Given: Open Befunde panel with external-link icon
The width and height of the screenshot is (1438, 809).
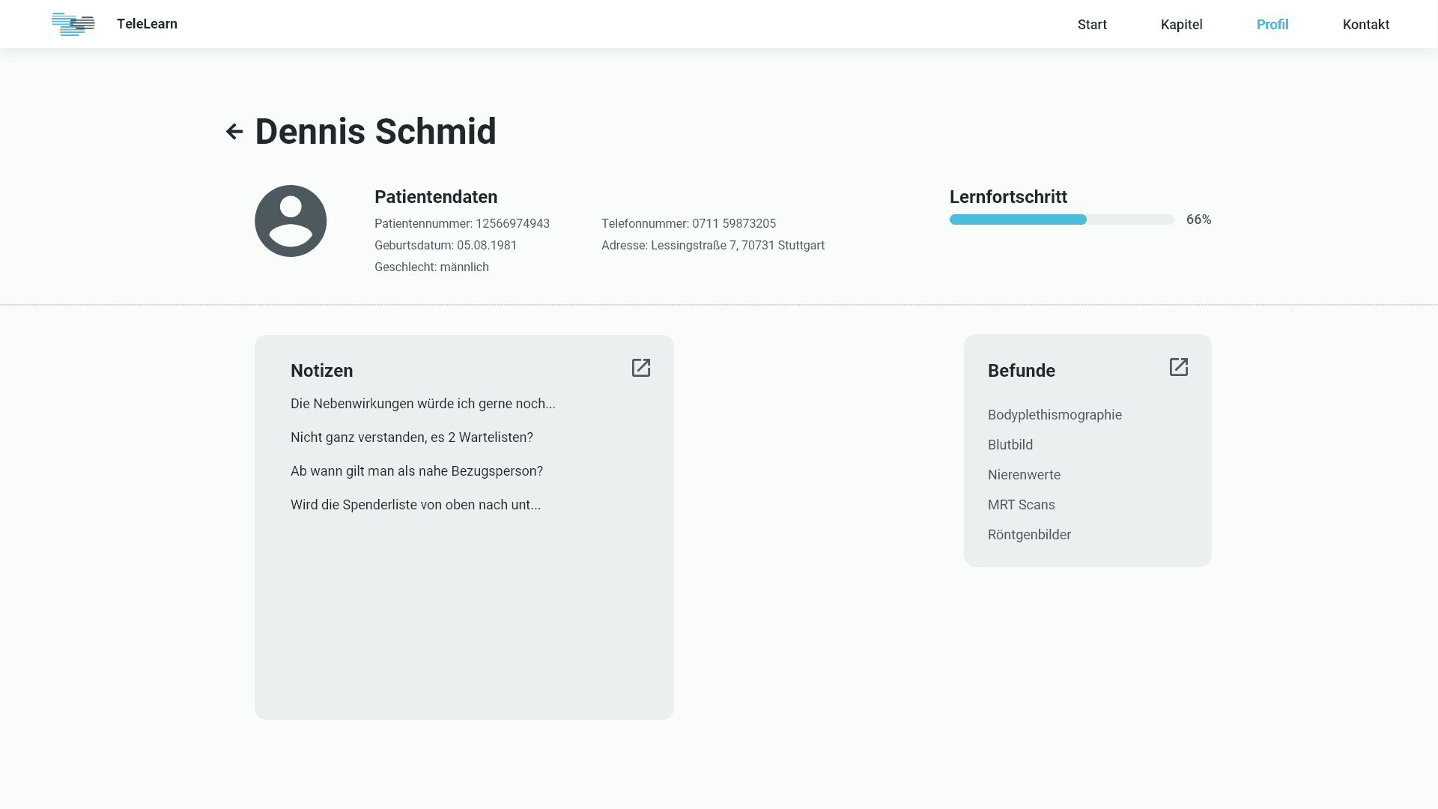Looking at the screenshot, I should pos(1179,367).
